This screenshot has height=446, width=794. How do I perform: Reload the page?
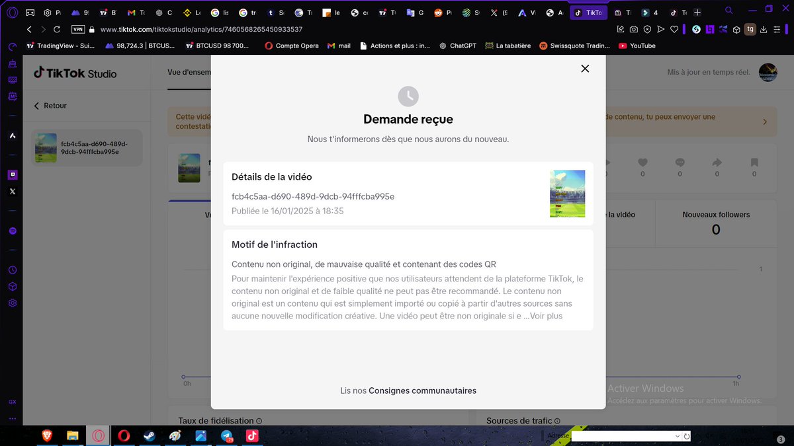[x=57, y=30]
